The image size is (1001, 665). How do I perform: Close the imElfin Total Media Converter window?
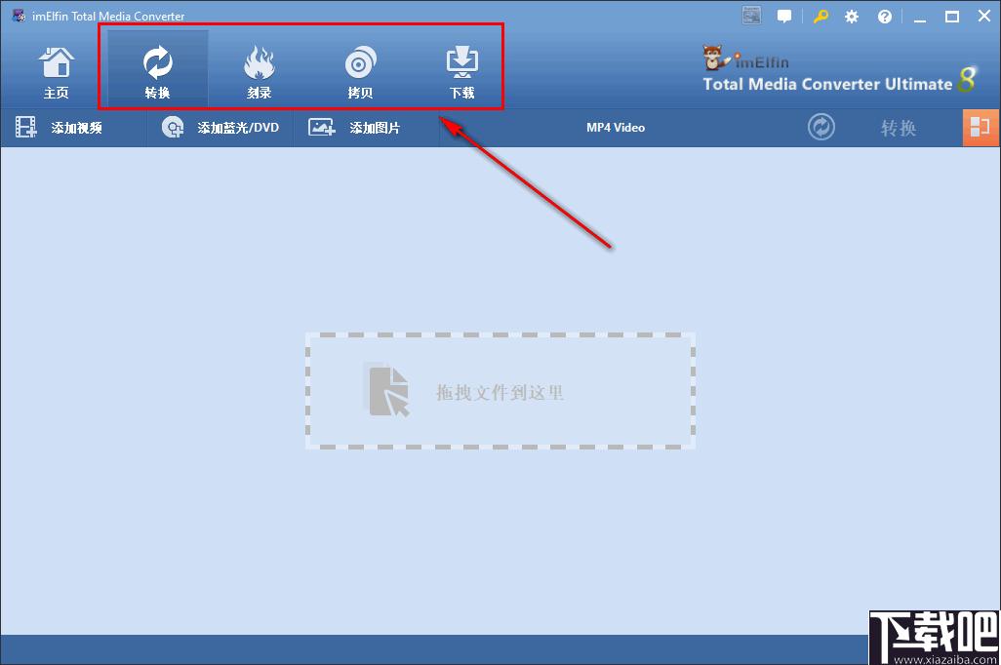(984, 16)
